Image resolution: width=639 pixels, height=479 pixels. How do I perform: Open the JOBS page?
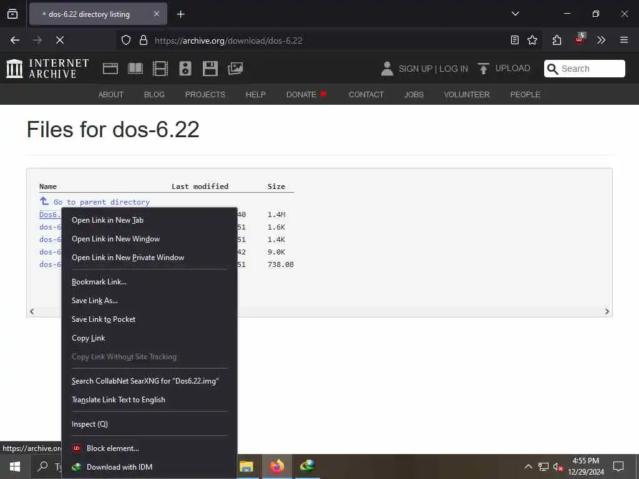tap(414, 95)
